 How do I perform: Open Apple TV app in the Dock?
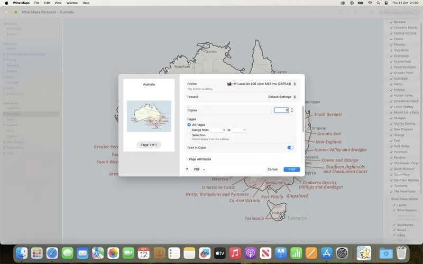pyautogui.click(x=220, y=253)
